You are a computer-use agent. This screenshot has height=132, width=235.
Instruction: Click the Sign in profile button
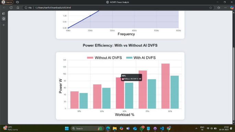click(7, 2)
